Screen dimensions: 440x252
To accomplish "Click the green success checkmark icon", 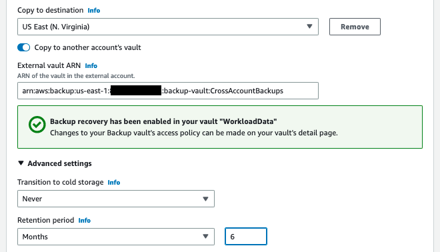I will 37,125.
